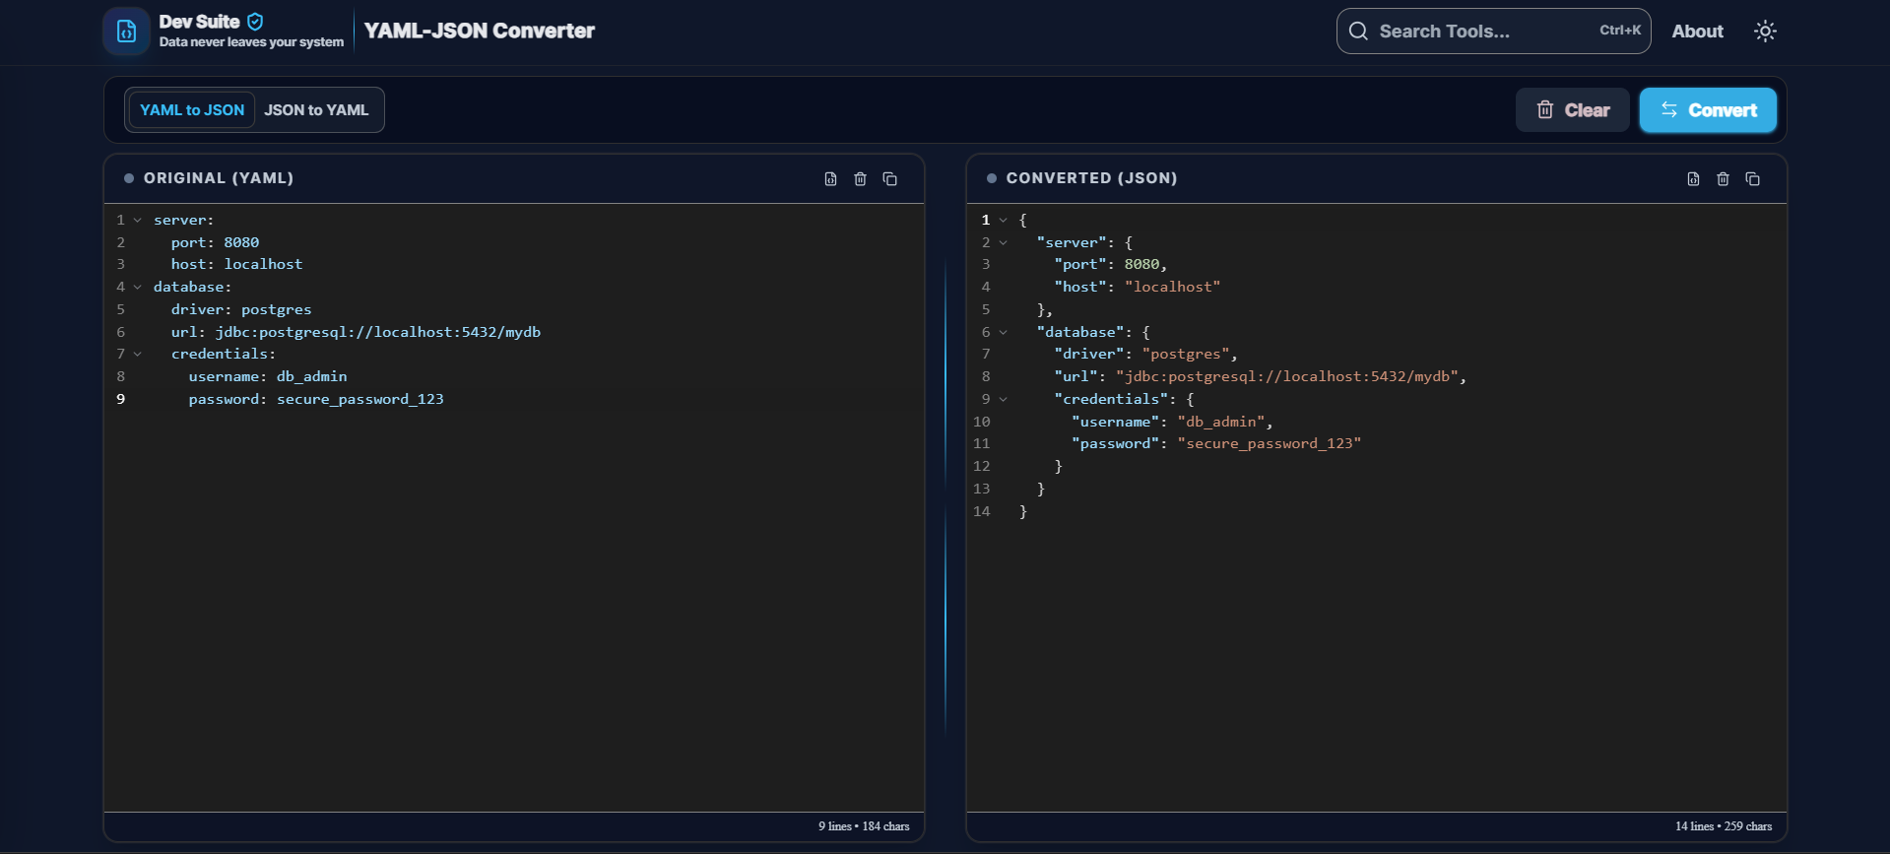Collapse the "database" object in the JSON output
1890x854 pixels.
1003,332
